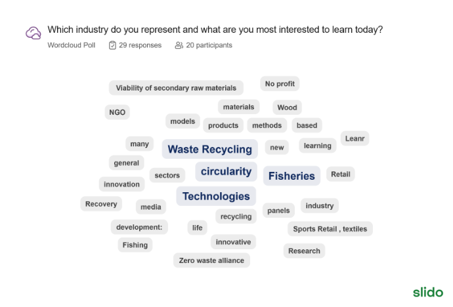
Task: Select the 'Fisheries' word tag
Action: [291, 176]
